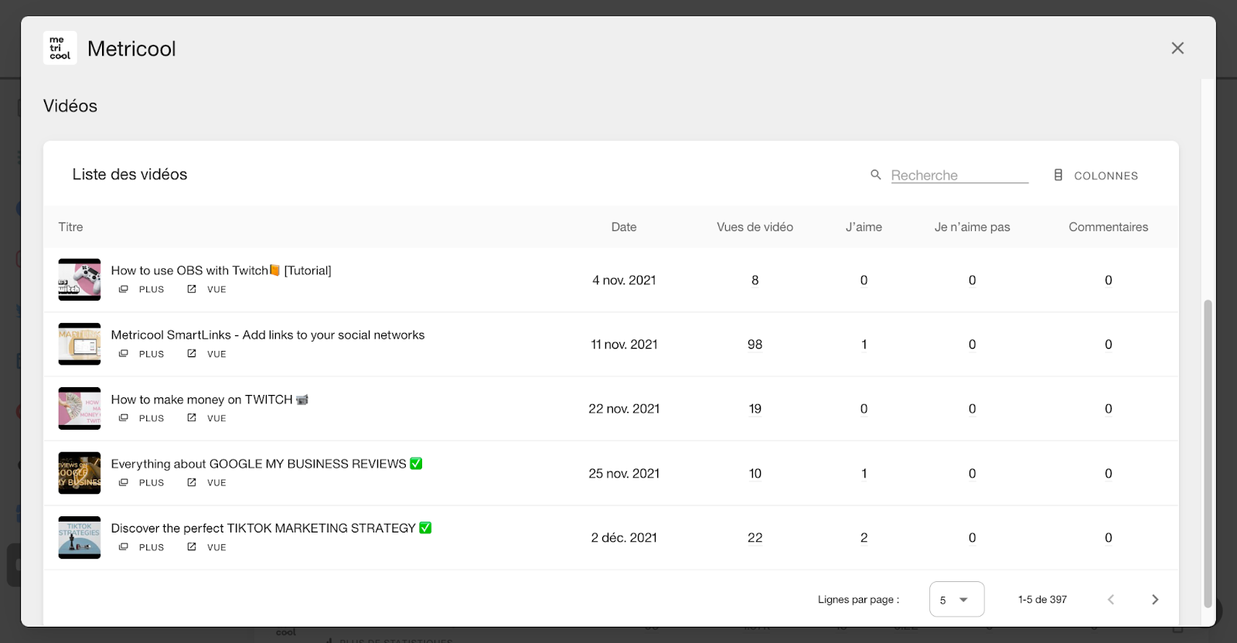
Task: Close the Metricool dialog
Action: pyautogui.click(x=1177, y=48)
